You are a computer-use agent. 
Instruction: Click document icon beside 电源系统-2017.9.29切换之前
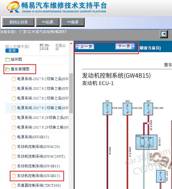tap(14, 127)
